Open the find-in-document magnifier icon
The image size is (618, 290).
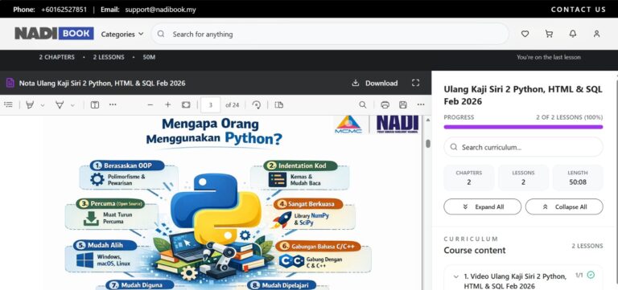pos(363,105)
